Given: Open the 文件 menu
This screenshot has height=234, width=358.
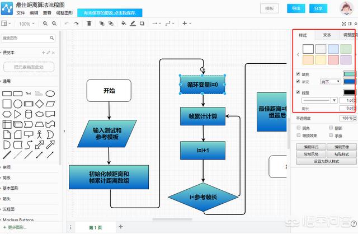Looking at the screenshot, I should 21,13.
